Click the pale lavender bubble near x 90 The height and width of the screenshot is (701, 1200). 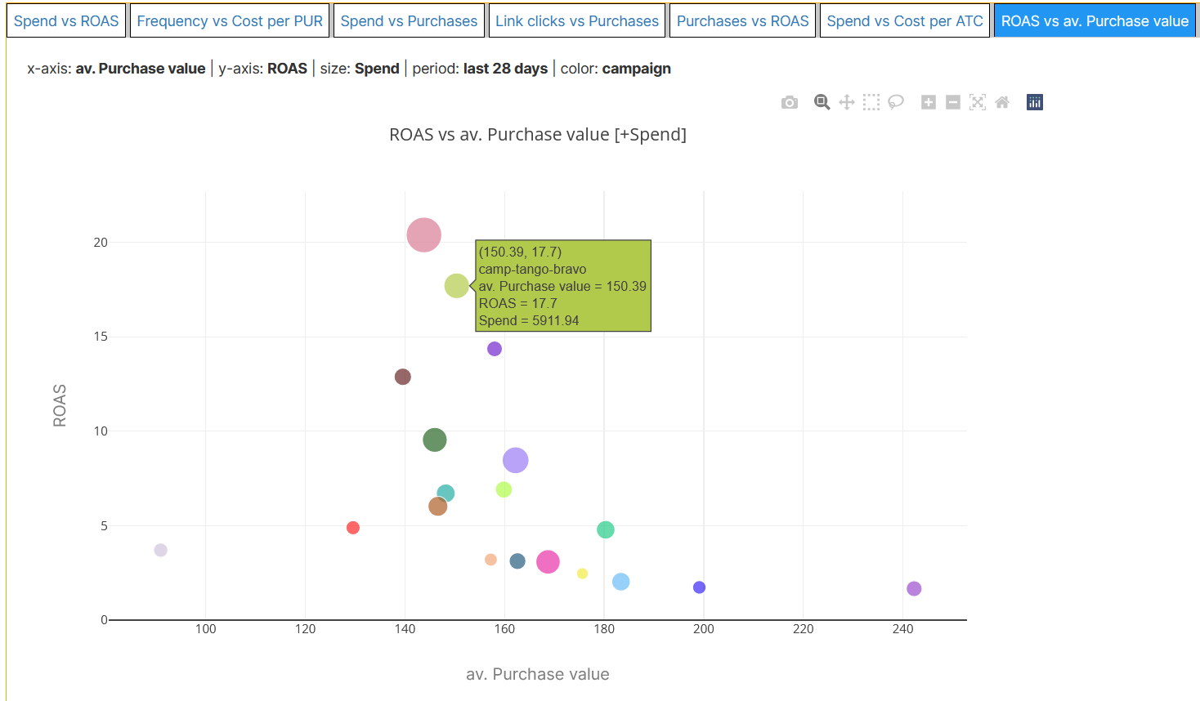tap(161, 550)
